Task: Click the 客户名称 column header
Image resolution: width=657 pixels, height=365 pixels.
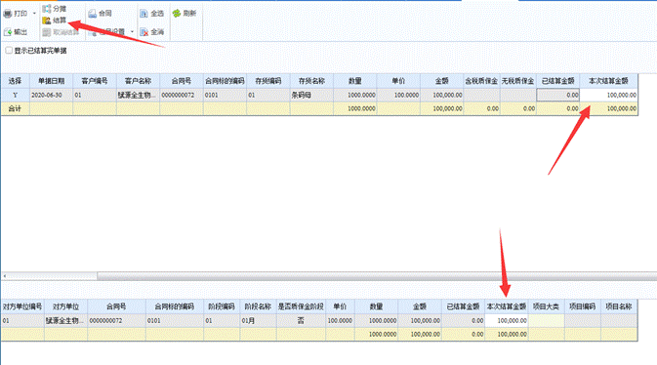Action: click(x=139, y=81)
